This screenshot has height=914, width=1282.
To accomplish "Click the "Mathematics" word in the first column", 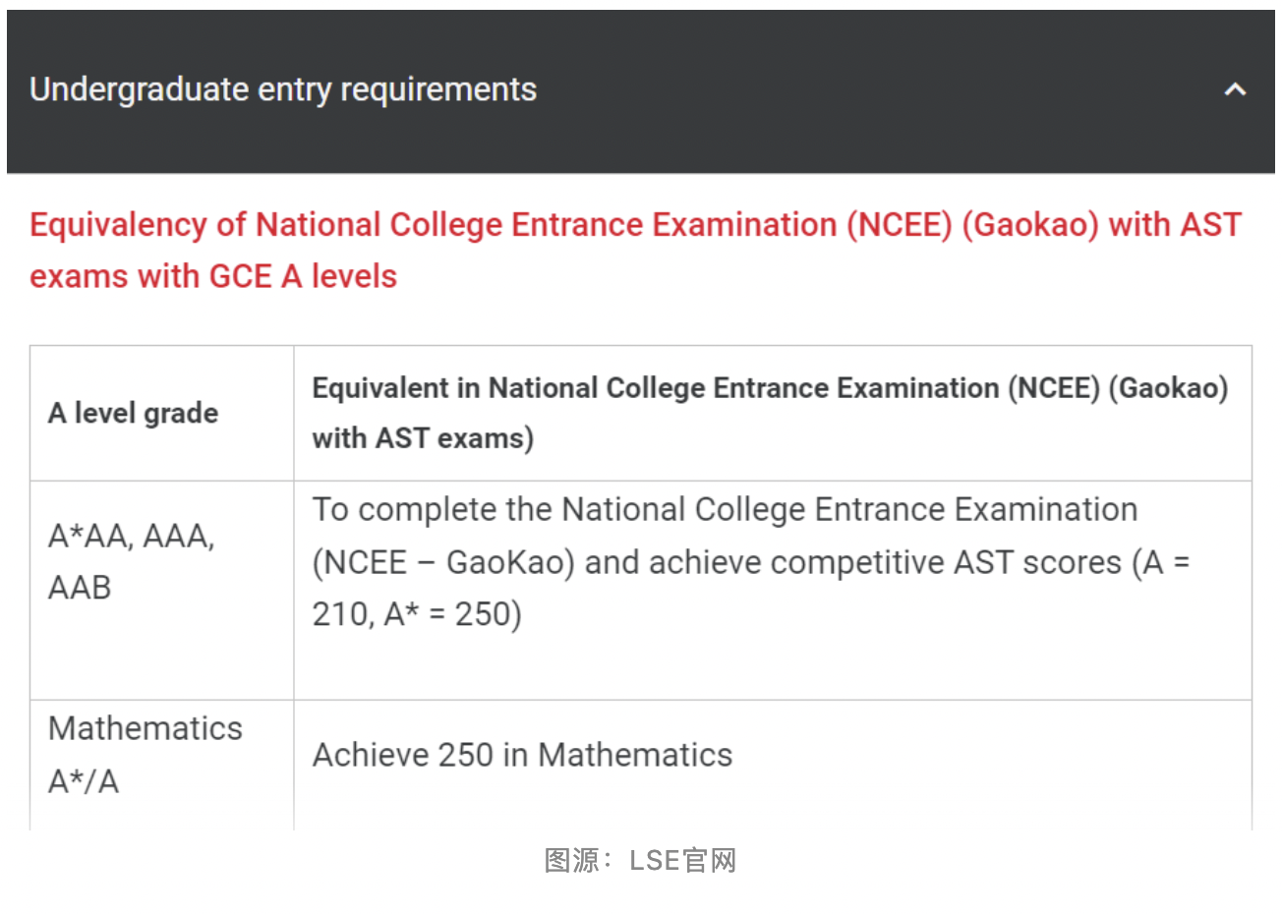I will tap(146, 728).
